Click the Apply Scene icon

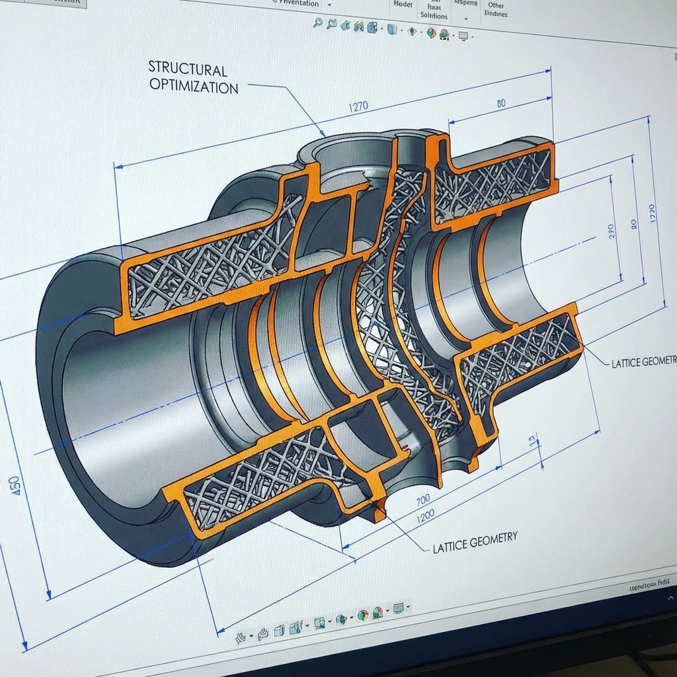click(443, 34)
